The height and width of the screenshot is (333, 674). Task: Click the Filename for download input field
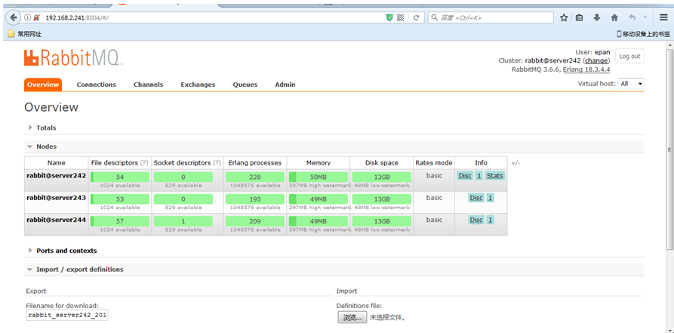(66, 315)
